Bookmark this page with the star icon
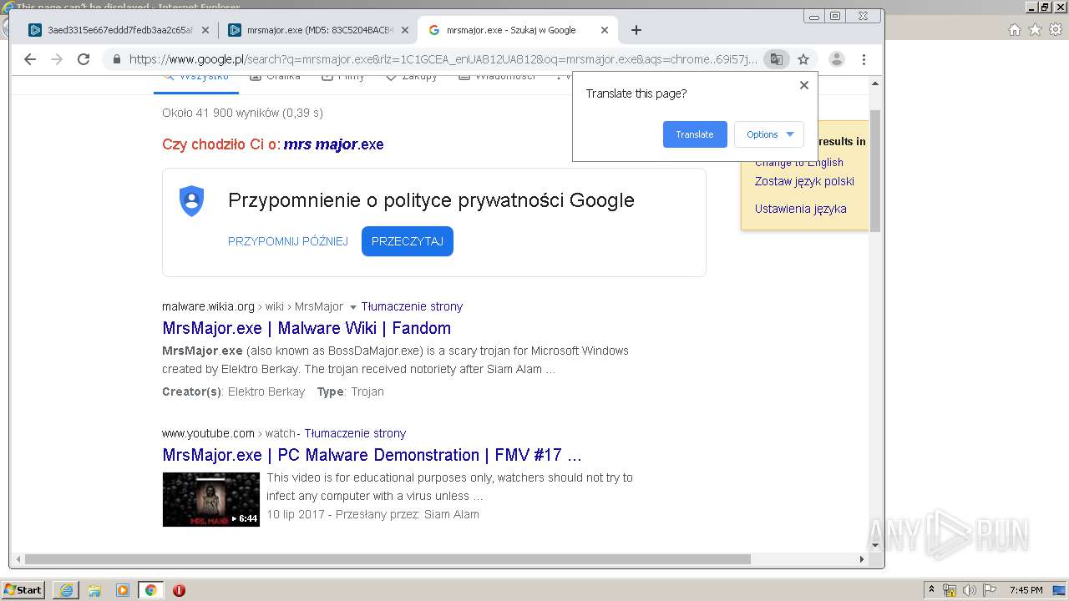The height and width of the screenshot is (601, 1069). tap(803, 59)
